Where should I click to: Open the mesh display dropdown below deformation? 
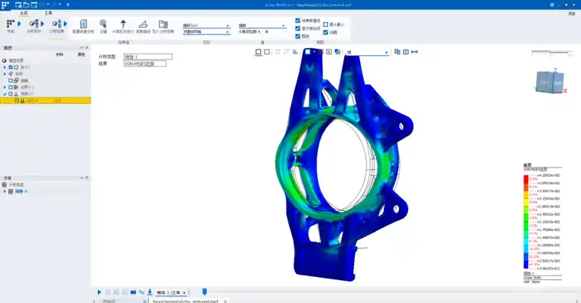click(x=206, y=32)
